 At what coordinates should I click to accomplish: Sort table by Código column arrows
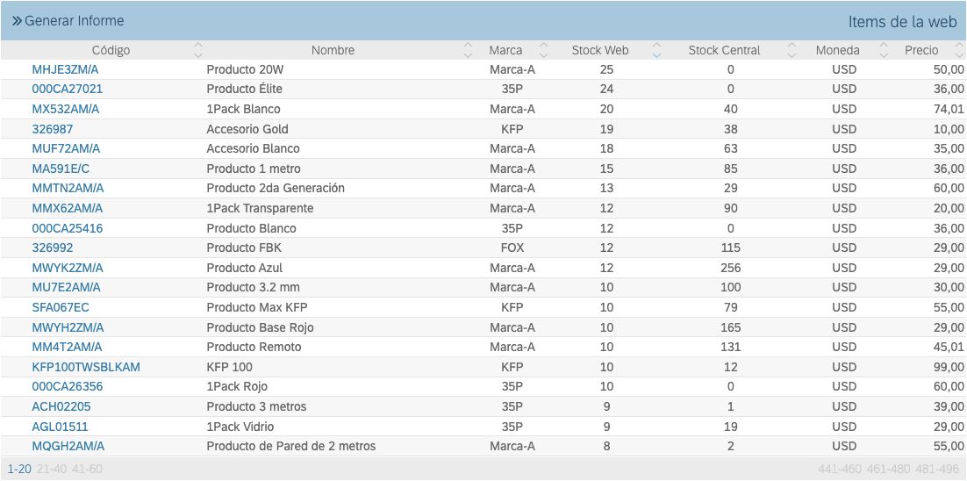point(197,50)
